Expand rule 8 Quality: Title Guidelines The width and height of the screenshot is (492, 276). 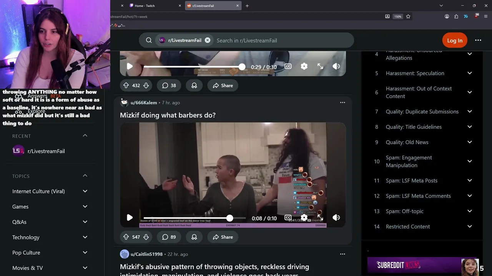pos(470,127)
